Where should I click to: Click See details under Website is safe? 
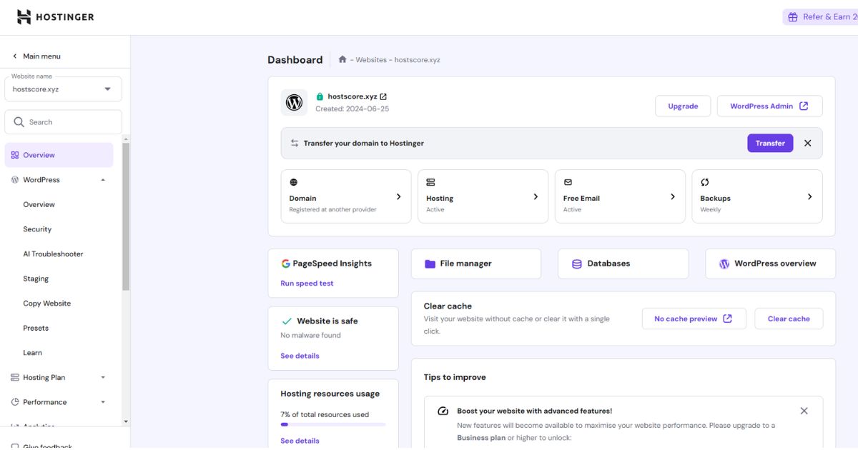[x=300, y=356]
